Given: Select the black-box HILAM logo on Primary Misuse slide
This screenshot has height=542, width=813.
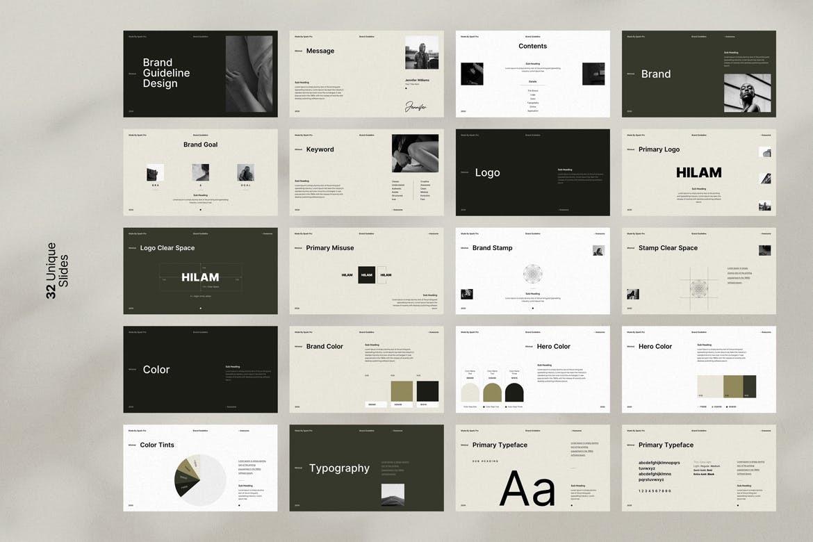Looking at the screenshot, I should tap(366, 274).
